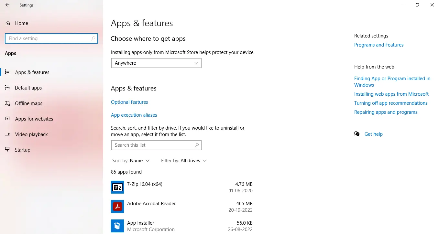The height and width of the screenshot is (234, 439).
Task: Click the Search this list field
Action: point(156,145)
